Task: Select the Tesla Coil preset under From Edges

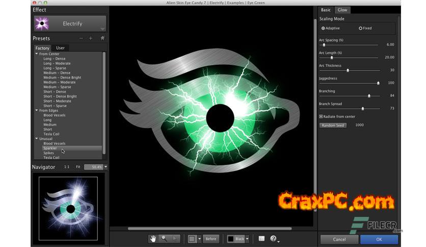Action: 51,134
